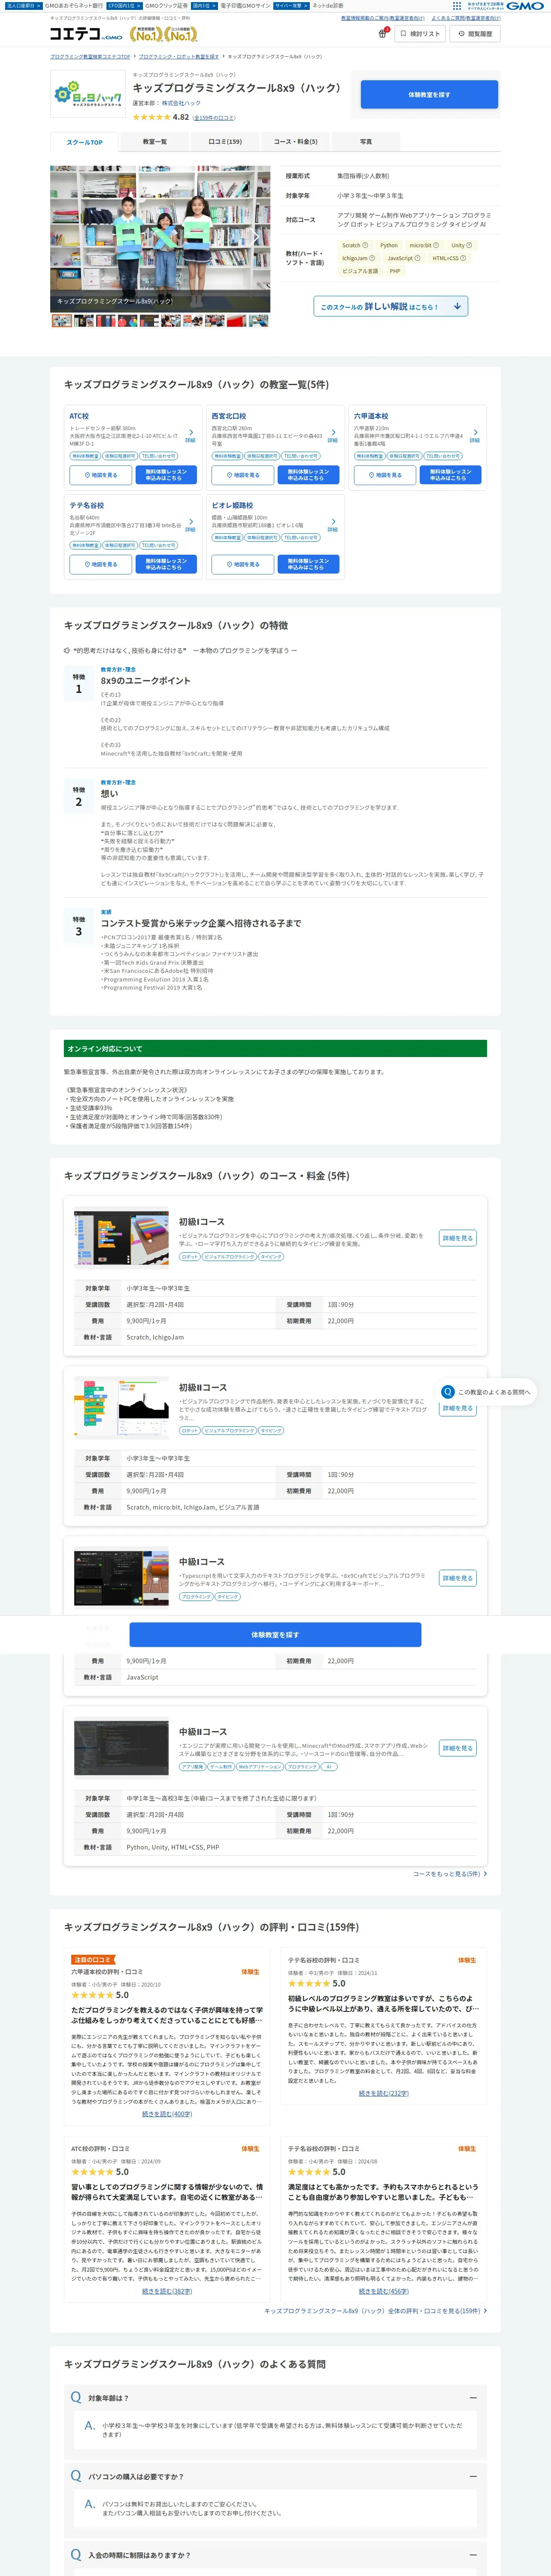
Task: Open the 全159件の口コミ link
Action: 214,118
